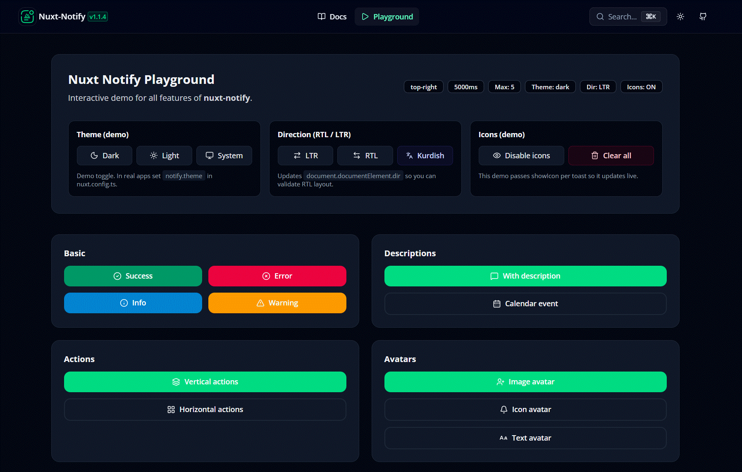Click the stacked layers icon on Vertical actions

click(177, 381)
